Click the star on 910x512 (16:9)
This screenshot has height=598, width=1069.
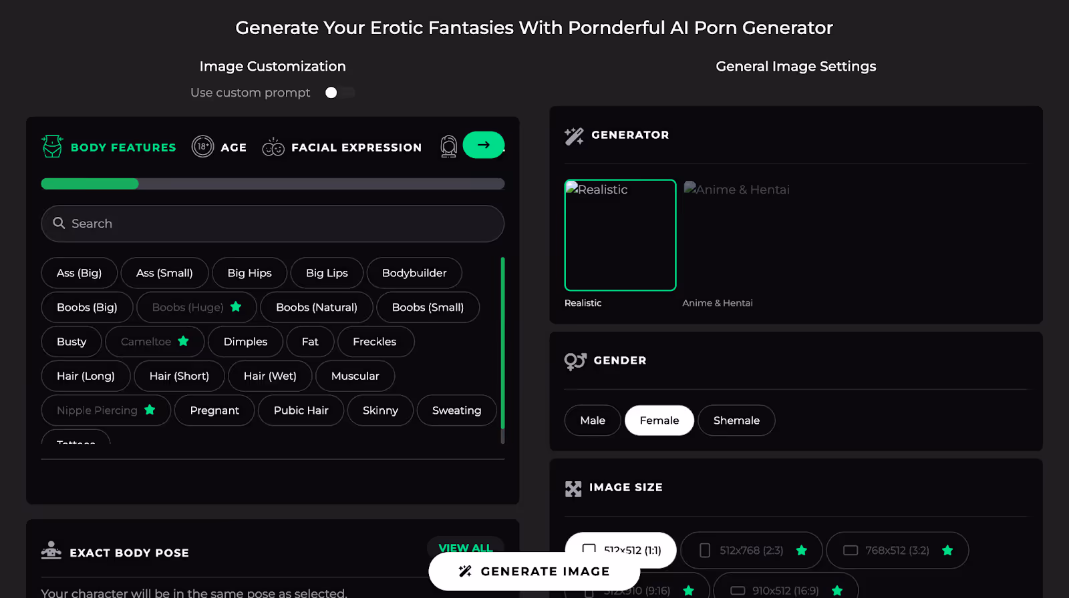click(x=837, y=591)
